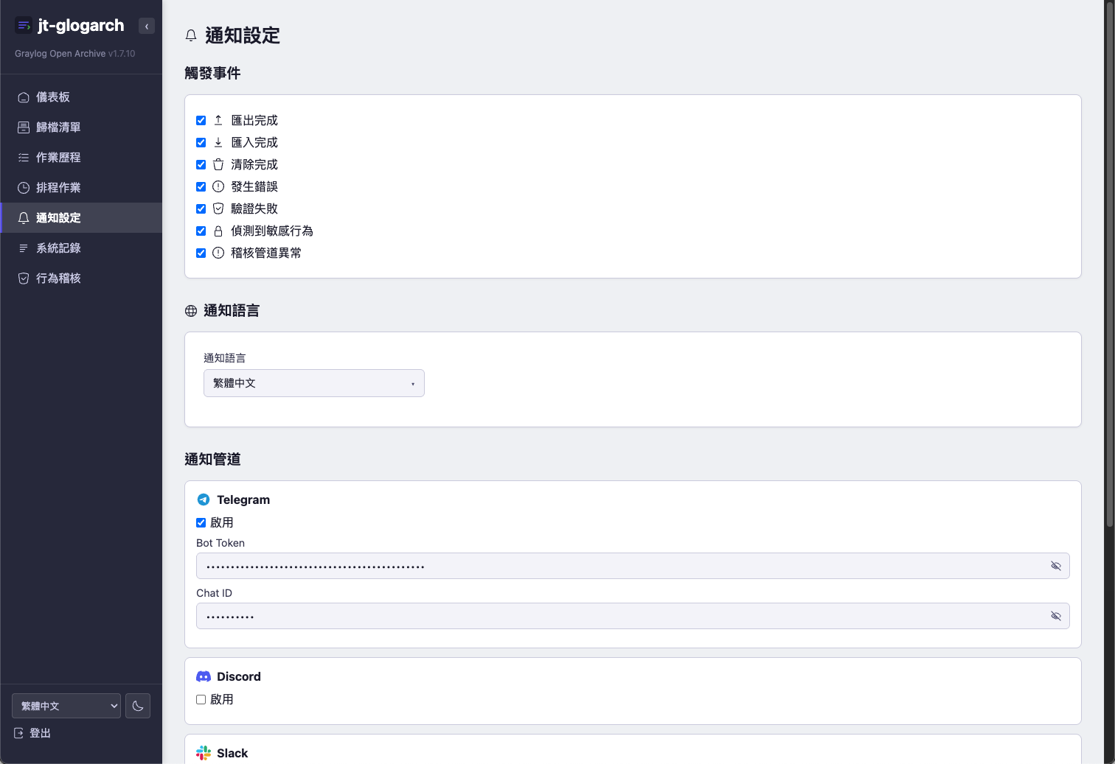The height and width of the screenshot is (764, 1115).
Task: Click the logout door icon
Action: tap(18, 733)
